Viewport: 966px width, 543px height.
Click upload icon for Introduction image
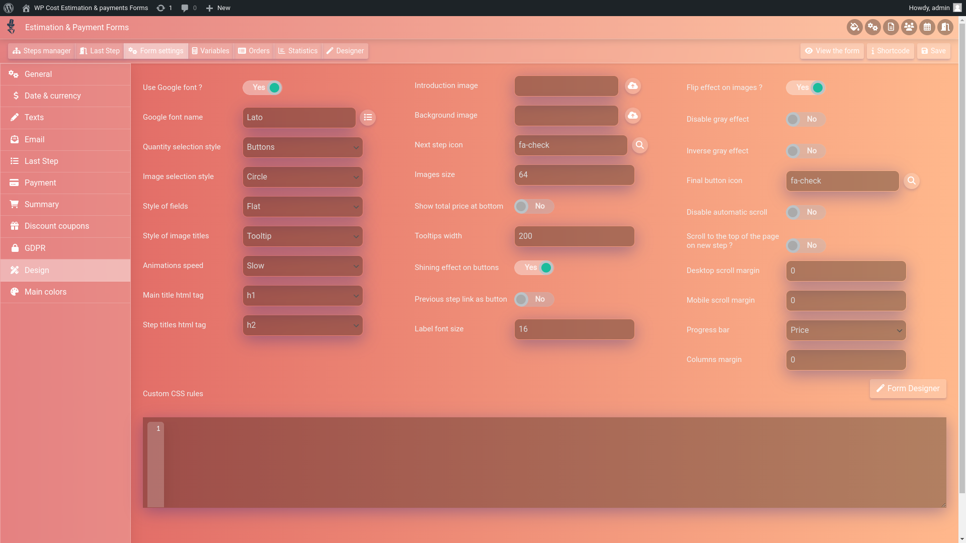[632, 86]
